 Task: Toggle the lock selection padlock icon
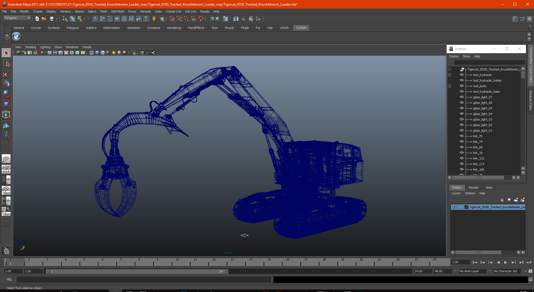tap(154, 19)
